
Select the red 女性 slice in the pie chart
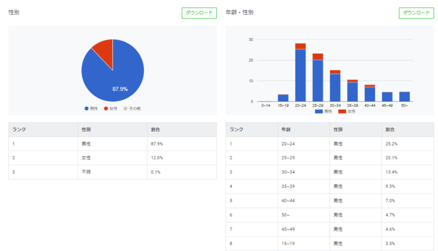[104, 49]
